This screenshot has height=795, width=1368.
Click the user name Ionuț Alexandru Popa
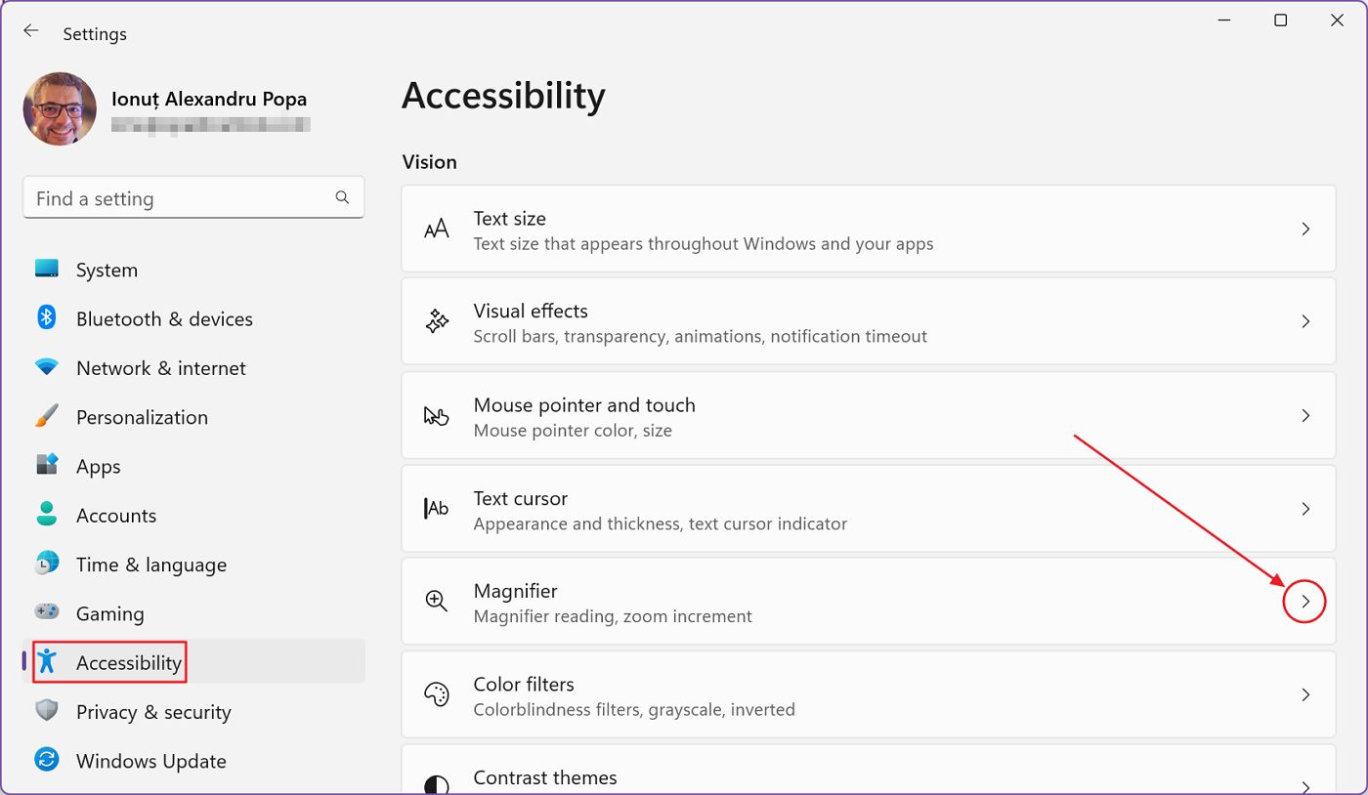coord(209,99)
